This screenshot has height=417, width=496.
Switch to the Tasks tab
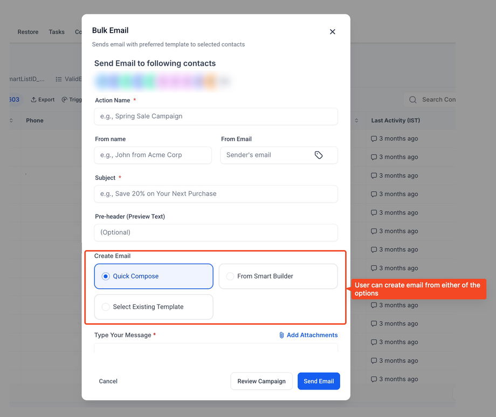[x=57, y=32]
